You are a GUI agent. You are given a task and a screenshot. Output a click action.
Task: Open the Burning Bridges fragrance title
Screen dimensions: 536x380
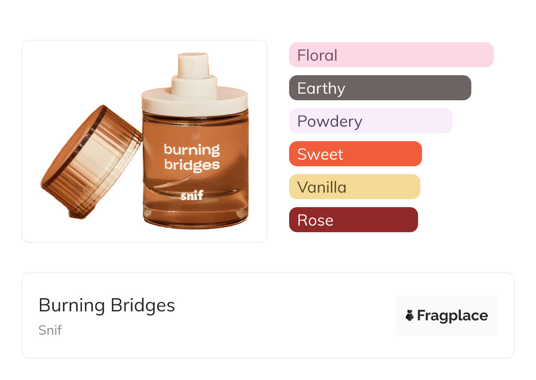[x=107, y=305]
